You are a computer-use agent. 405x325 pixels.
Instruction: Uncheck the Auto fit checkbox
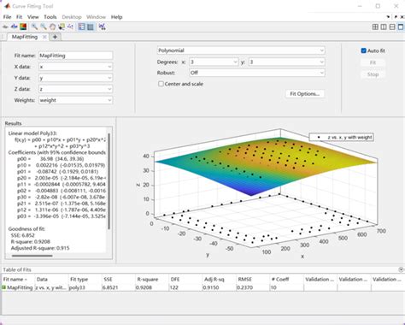point(363,50)
